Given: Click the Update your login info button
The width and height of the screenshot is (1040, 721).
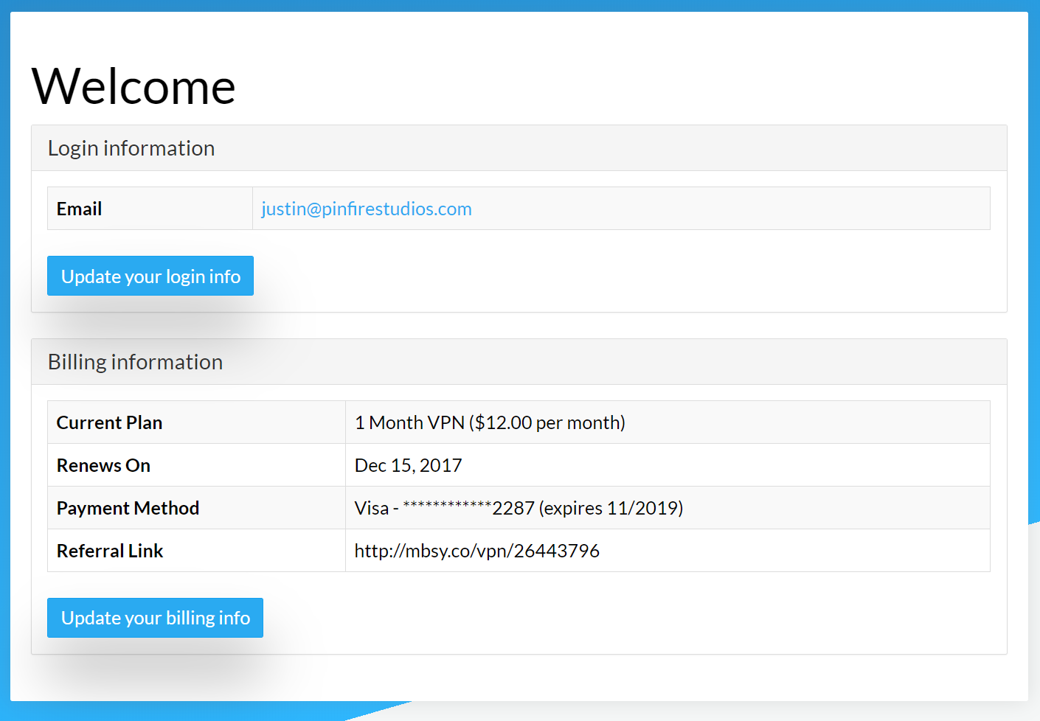Looking at the screenshot, I should pyautogui.click(x=150, y=276).
